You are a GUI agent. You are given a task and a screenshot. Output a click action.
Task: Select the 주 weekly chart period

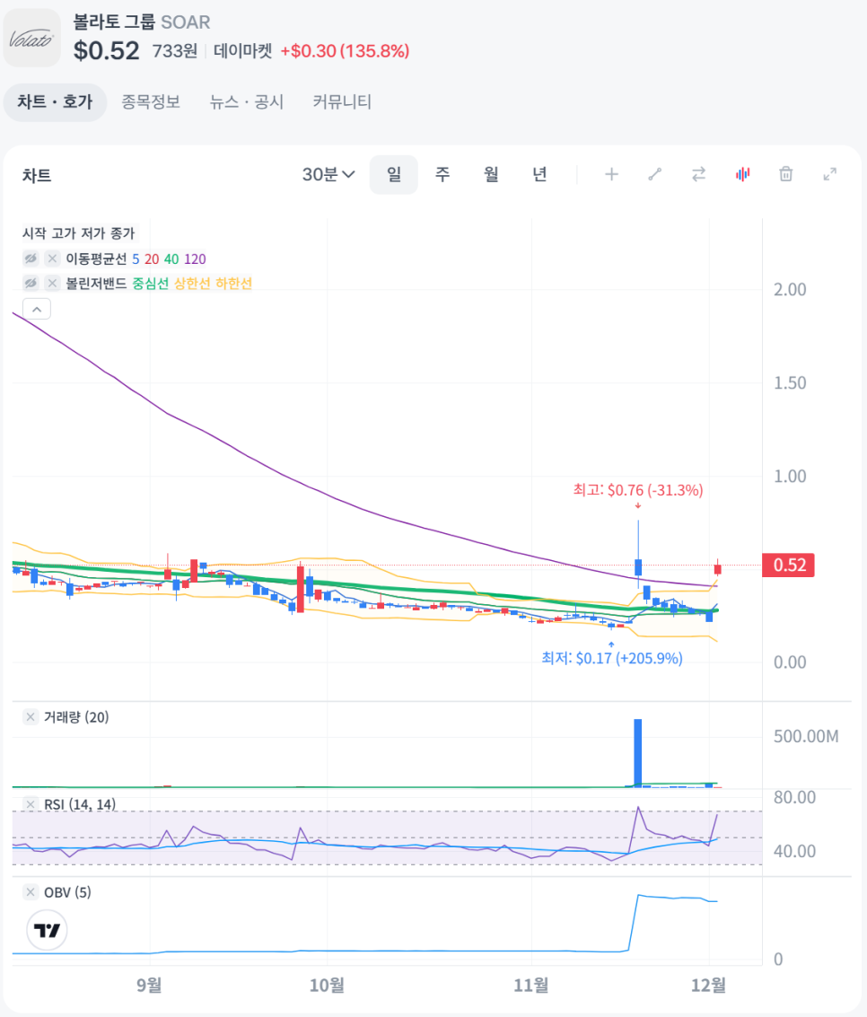click(442, 174)
